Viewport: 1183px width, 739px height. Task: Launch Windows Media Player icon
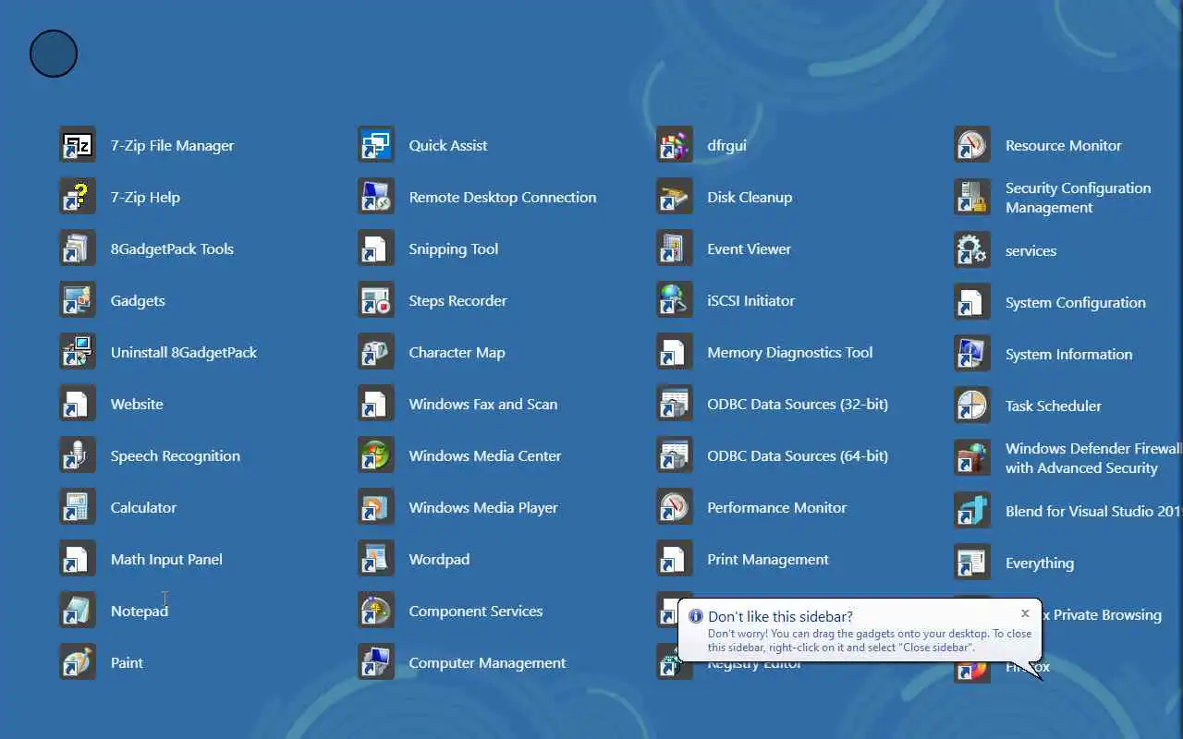click(376, 507)
